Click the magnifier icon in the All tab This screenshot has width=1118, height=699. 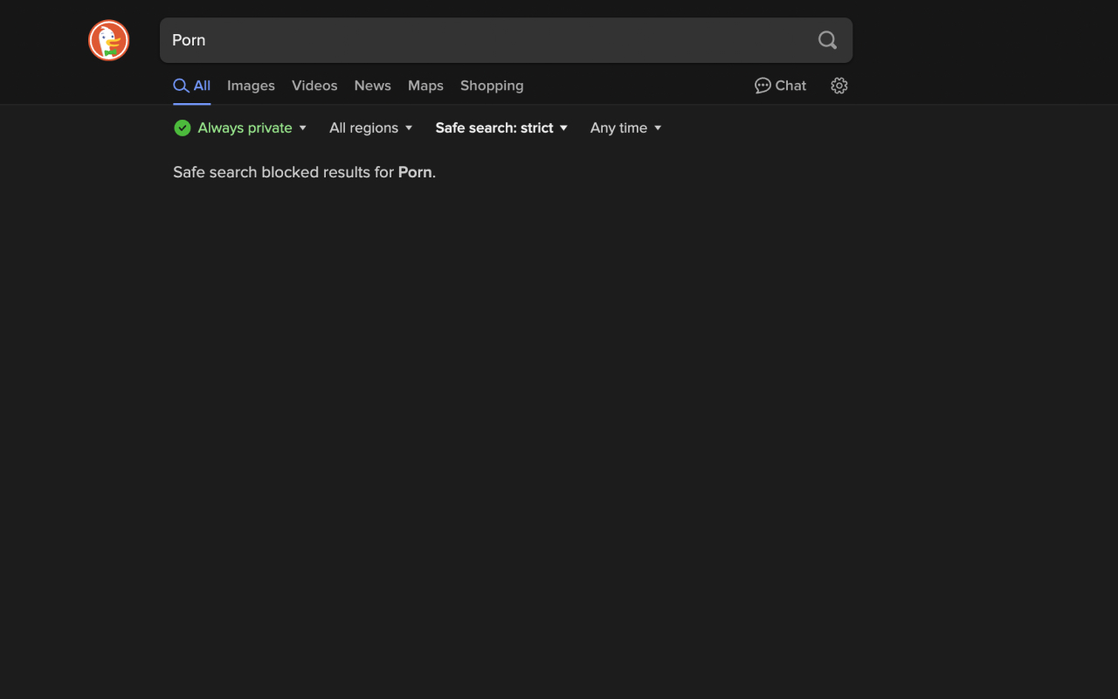pyautogui.click(x=181, y=86)
